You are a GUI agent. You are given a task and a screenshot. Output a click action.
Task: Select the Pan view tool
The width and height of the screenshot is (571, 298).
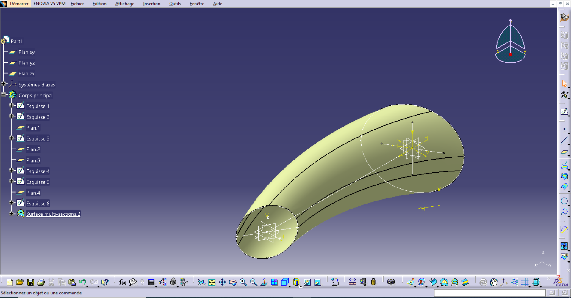coord(222,282)
